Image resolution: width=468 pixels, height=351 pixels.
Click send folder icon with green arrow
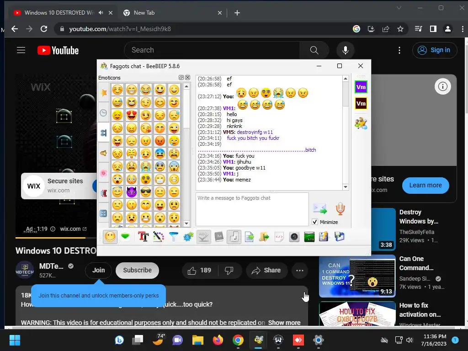point(264,237)
